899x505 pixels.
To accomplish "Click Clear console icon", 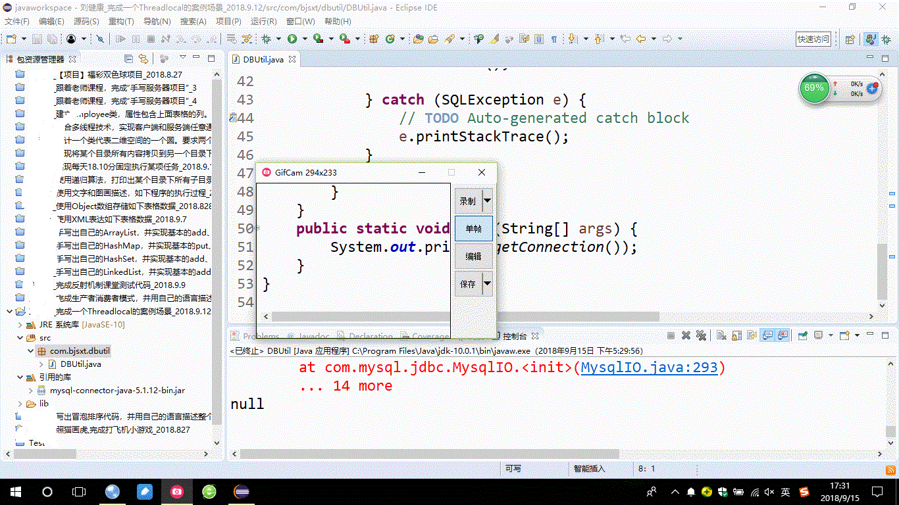I will [x=721, y=335].
